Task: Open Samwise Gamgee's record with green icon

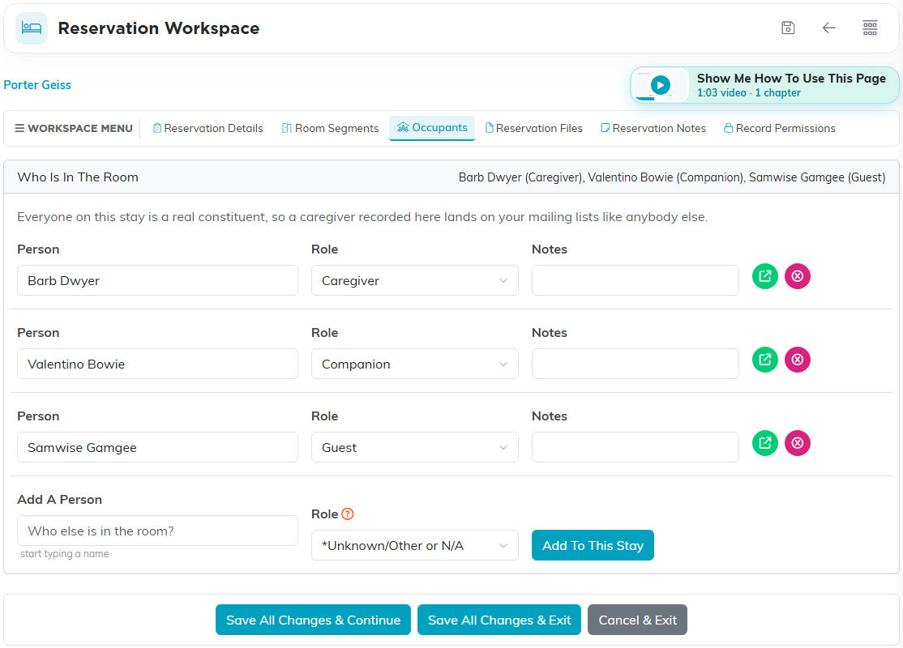Action: pos(764,443)
